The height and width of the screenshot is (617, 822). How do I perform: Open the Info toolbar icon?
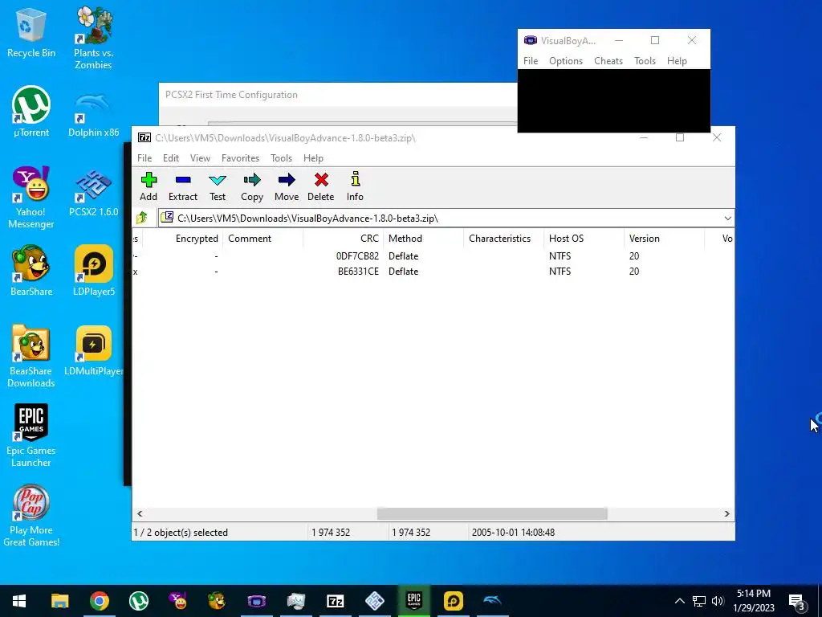(355, 186)
